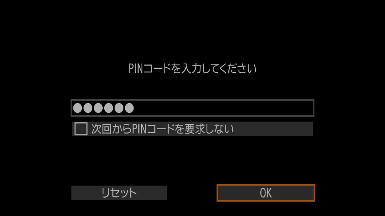
Task: Click the fifth masked PIN dot
Action: point(119,108)
